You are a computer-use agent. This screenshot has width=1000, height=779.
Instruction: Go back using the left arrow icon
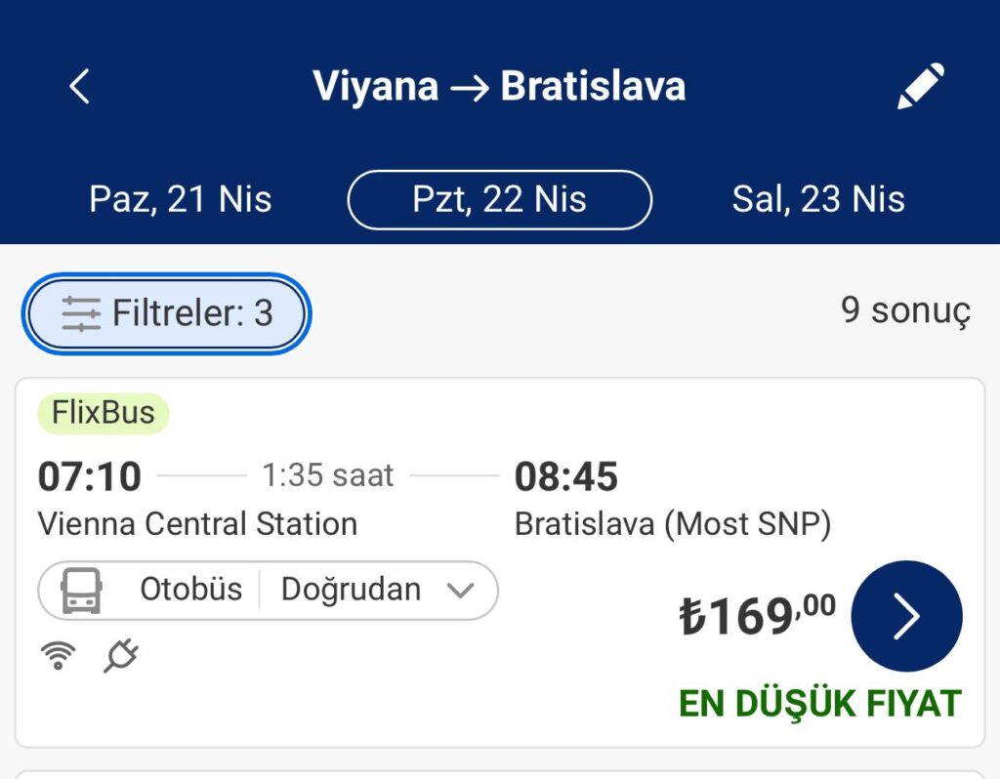point(79,86)
